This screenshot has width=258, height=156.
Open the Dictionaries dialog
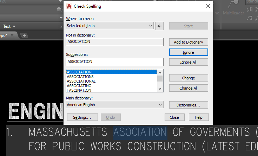188,105
